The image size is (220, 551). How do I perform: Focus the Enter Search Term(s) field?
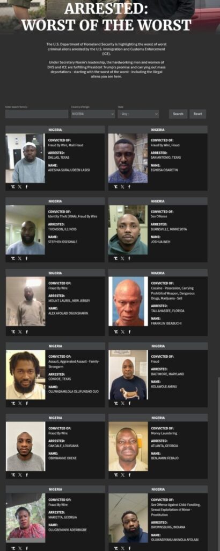(37, 114)
